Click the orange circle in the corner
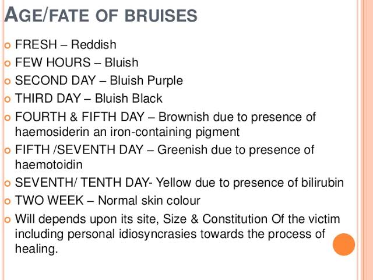 [344, 244]
